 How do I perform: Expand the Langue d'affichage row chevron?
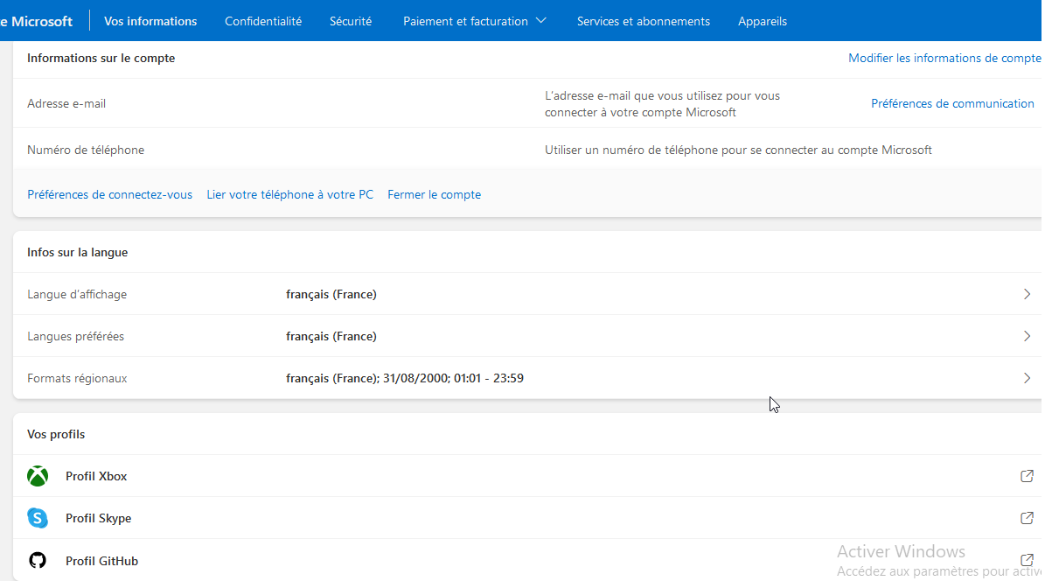(x=1027, y=294)
